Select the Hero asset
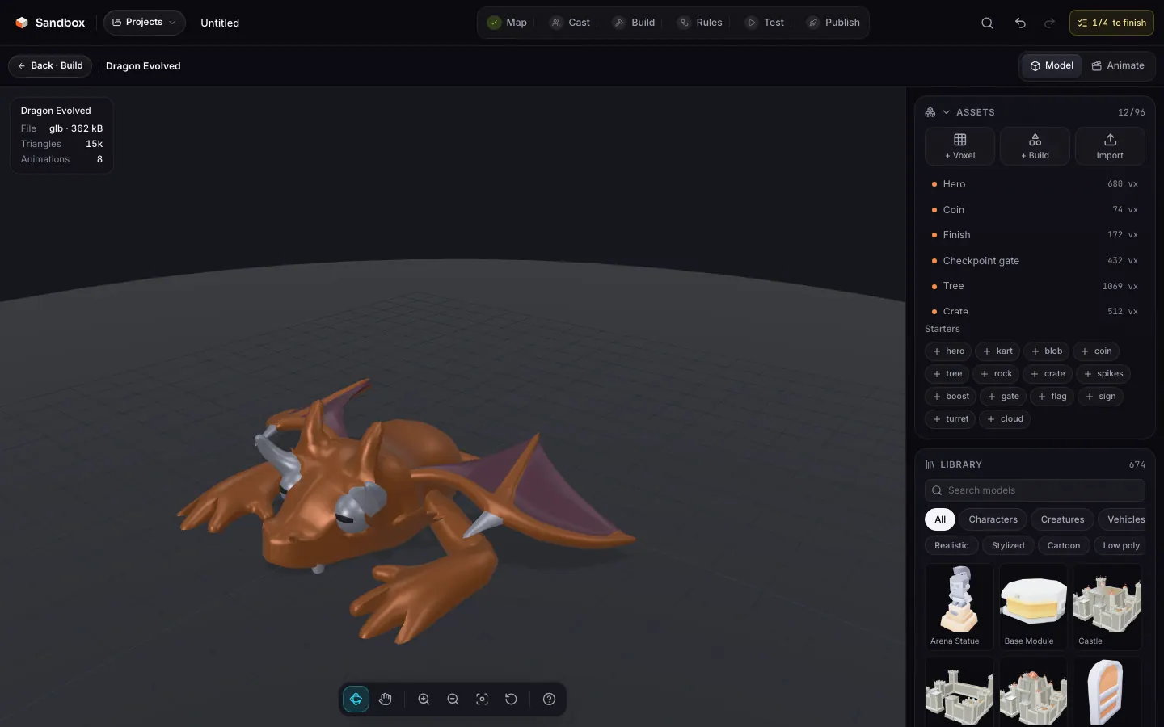1164x727 pixels. coord(1035,184)
